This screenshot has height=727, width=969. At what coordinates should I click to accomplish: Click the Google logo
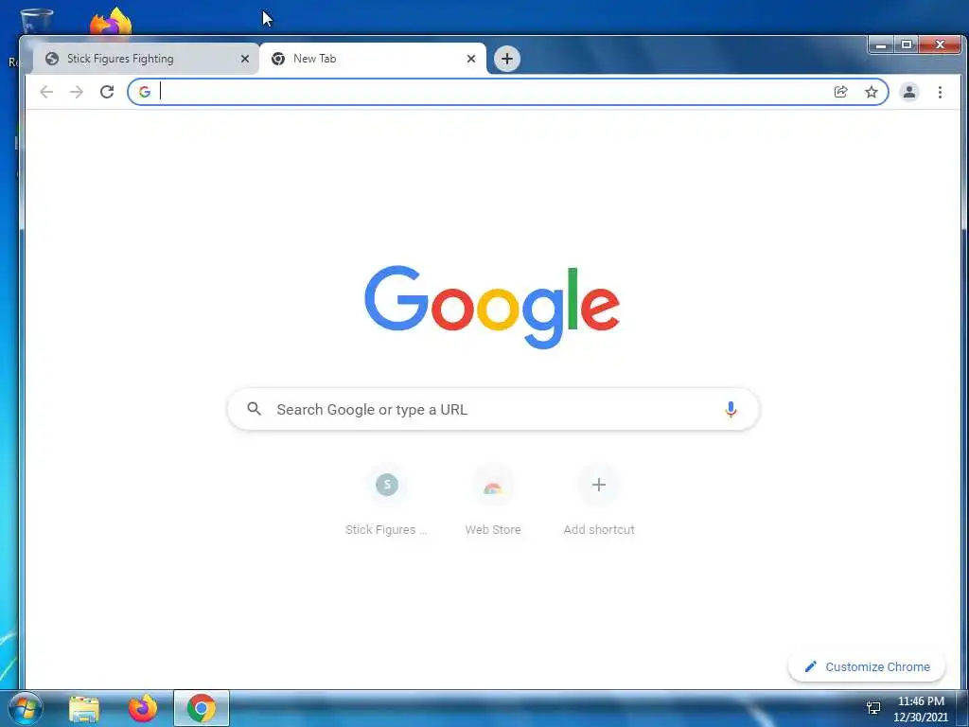click(492, 308)
